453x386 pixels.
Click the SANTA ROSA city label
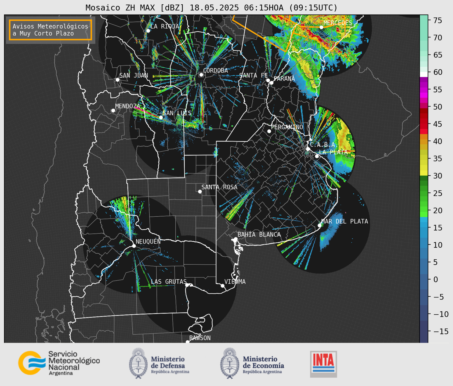(219, 187)
